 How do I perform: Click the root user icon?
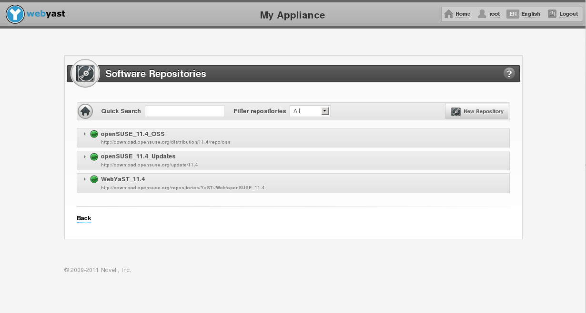coord(482,14)
